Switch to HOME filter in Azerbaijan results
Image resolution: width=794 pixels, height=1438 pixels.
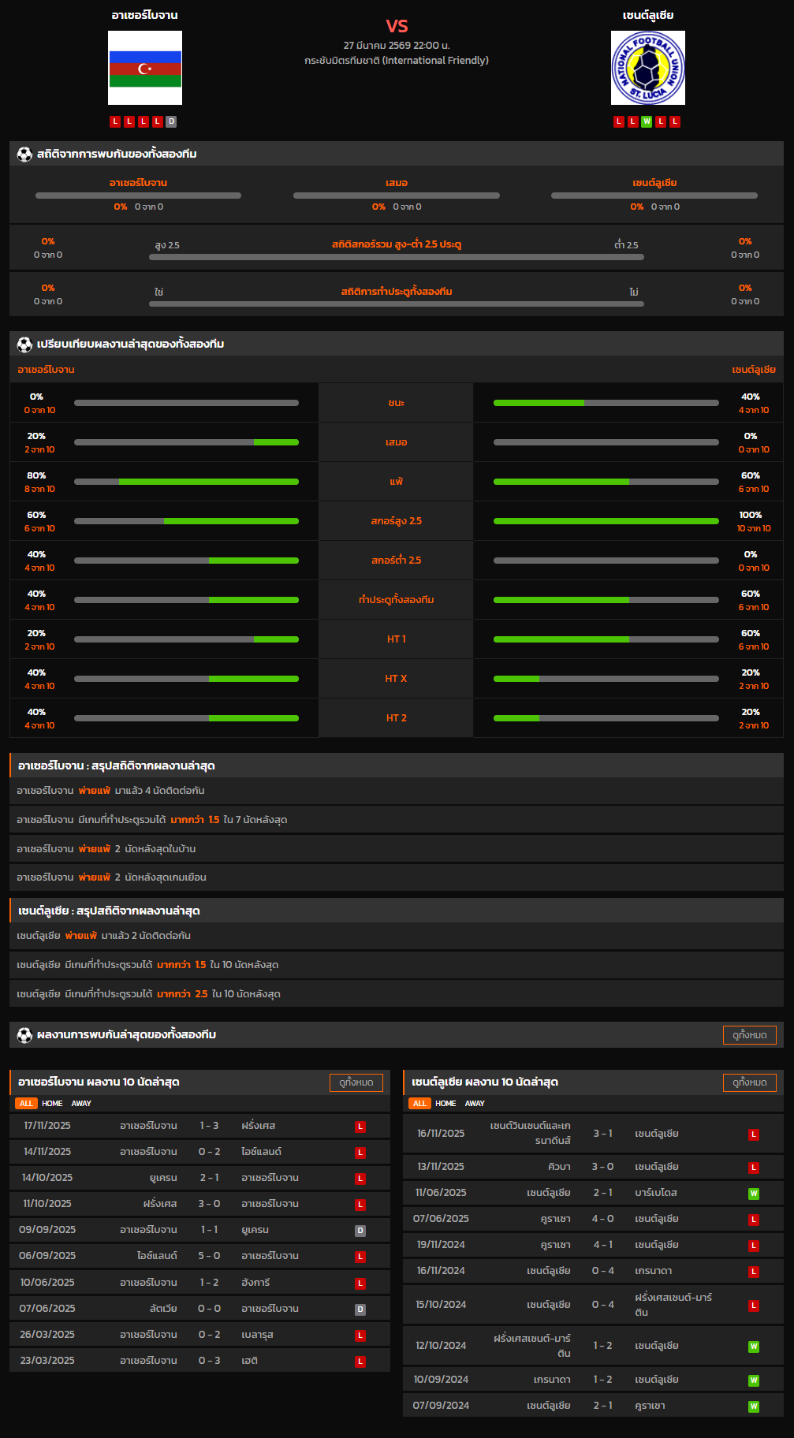pos(52,1104)
